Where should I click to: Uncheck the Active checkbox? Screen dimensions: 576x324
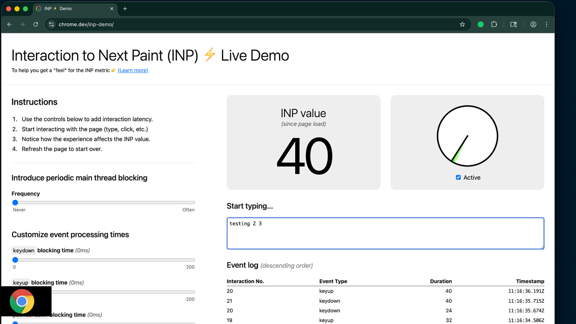(458, 177)
